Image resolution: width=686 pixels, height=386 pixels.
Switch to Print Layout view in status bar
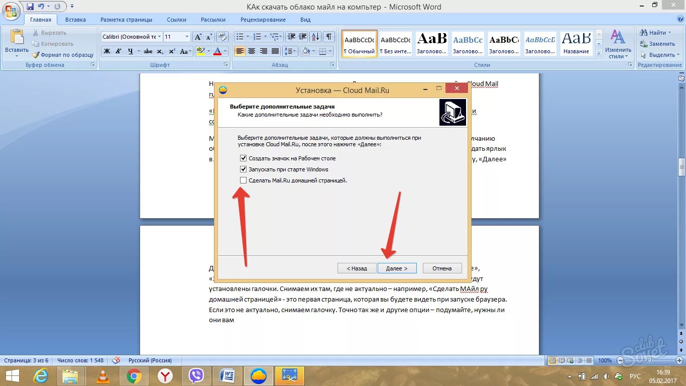point(552,360)
